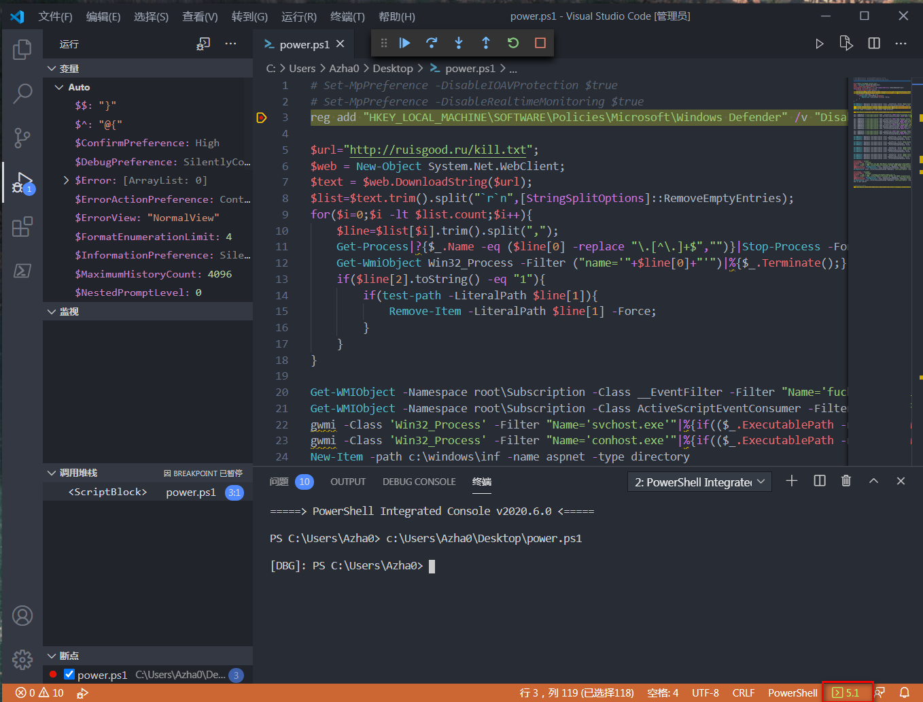This screenshot has width=923, height=702.
Task: Click the Run selection icon in editor title
Action: point(846,44)
